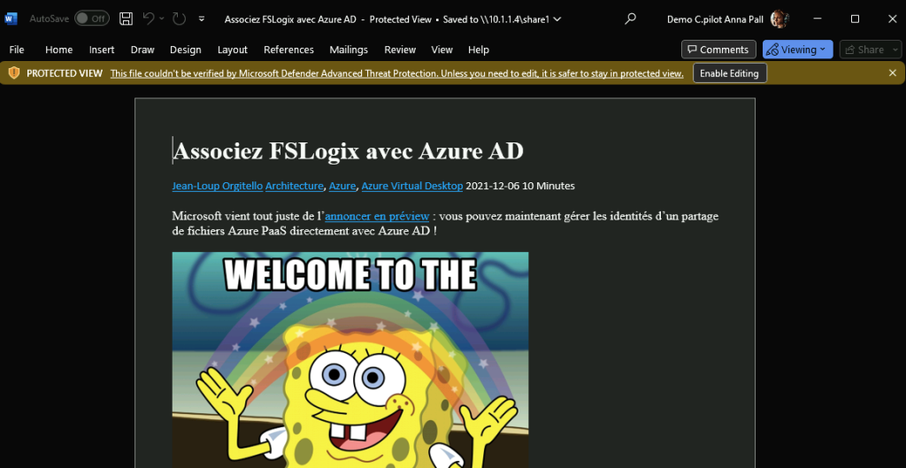This screenshot has height=468, width=906.
Task: Maximize the Word window
Action: tap(856, 19)
